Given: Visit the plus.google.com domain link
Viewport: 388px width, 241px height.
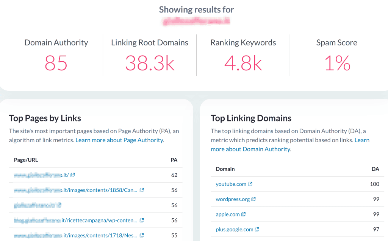Looking at the screenshot, I should (234, 229).
